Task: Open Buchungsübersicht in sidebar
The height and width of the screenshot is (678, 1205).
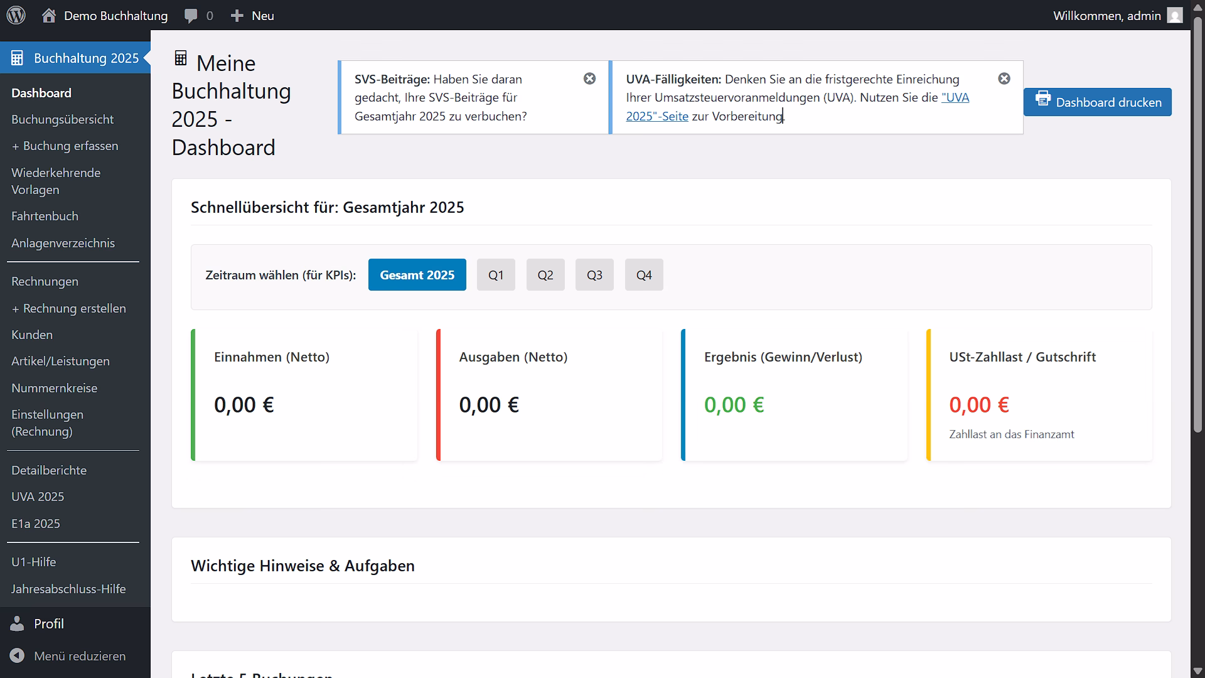Action: pyautogui.click(x=63, y=119)
